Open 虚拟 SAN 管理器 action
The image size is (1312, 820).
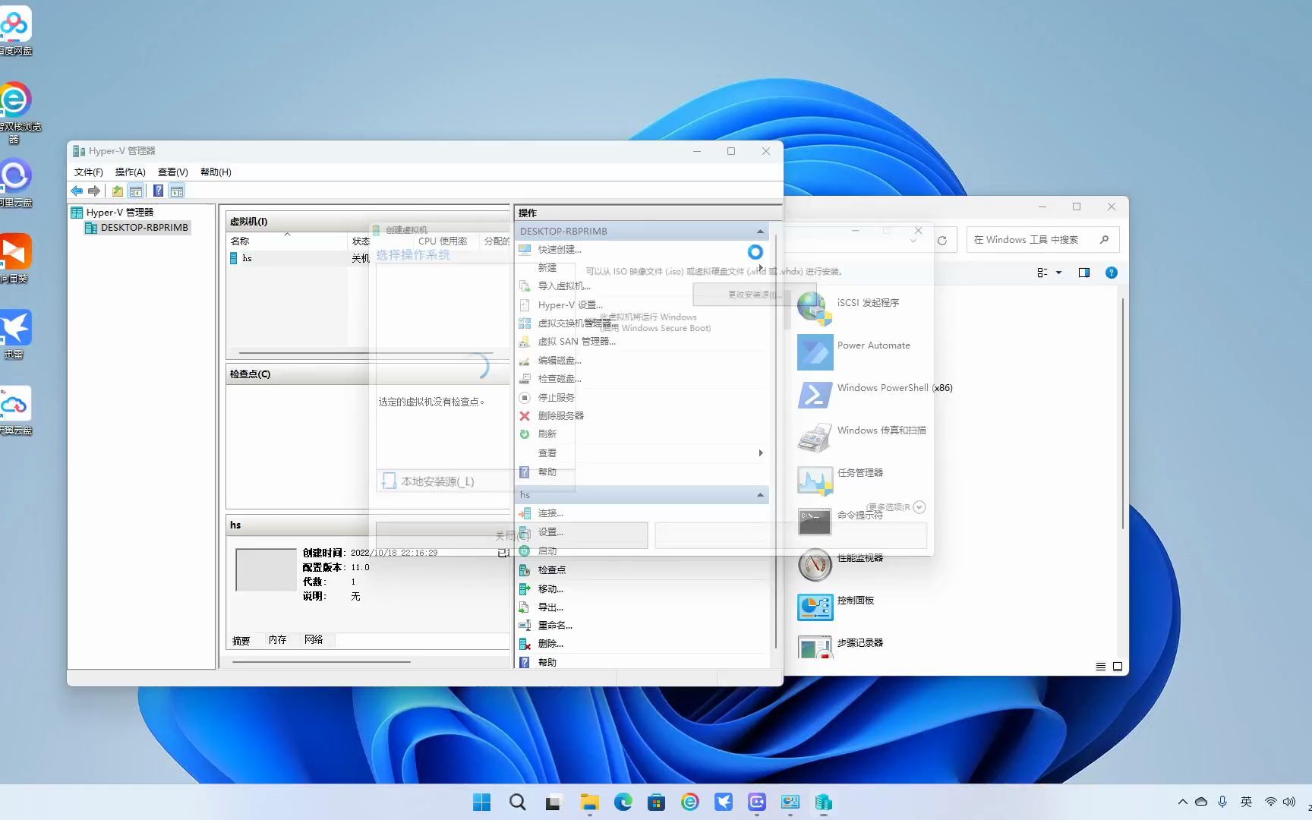577,342
